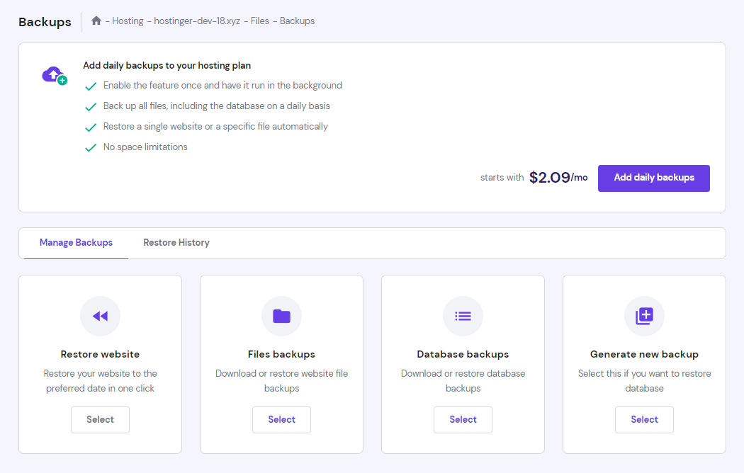
Task: Click the 'Add daily backups to your hosting plan' heading
Action: click(x=167, y=65)
